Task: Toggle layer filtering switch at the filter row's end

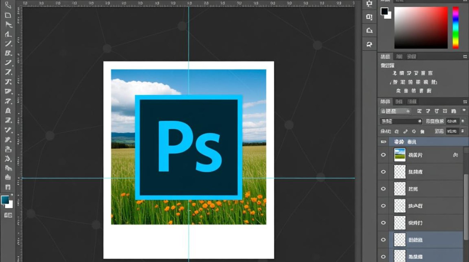Action: (x=463, y=111)
